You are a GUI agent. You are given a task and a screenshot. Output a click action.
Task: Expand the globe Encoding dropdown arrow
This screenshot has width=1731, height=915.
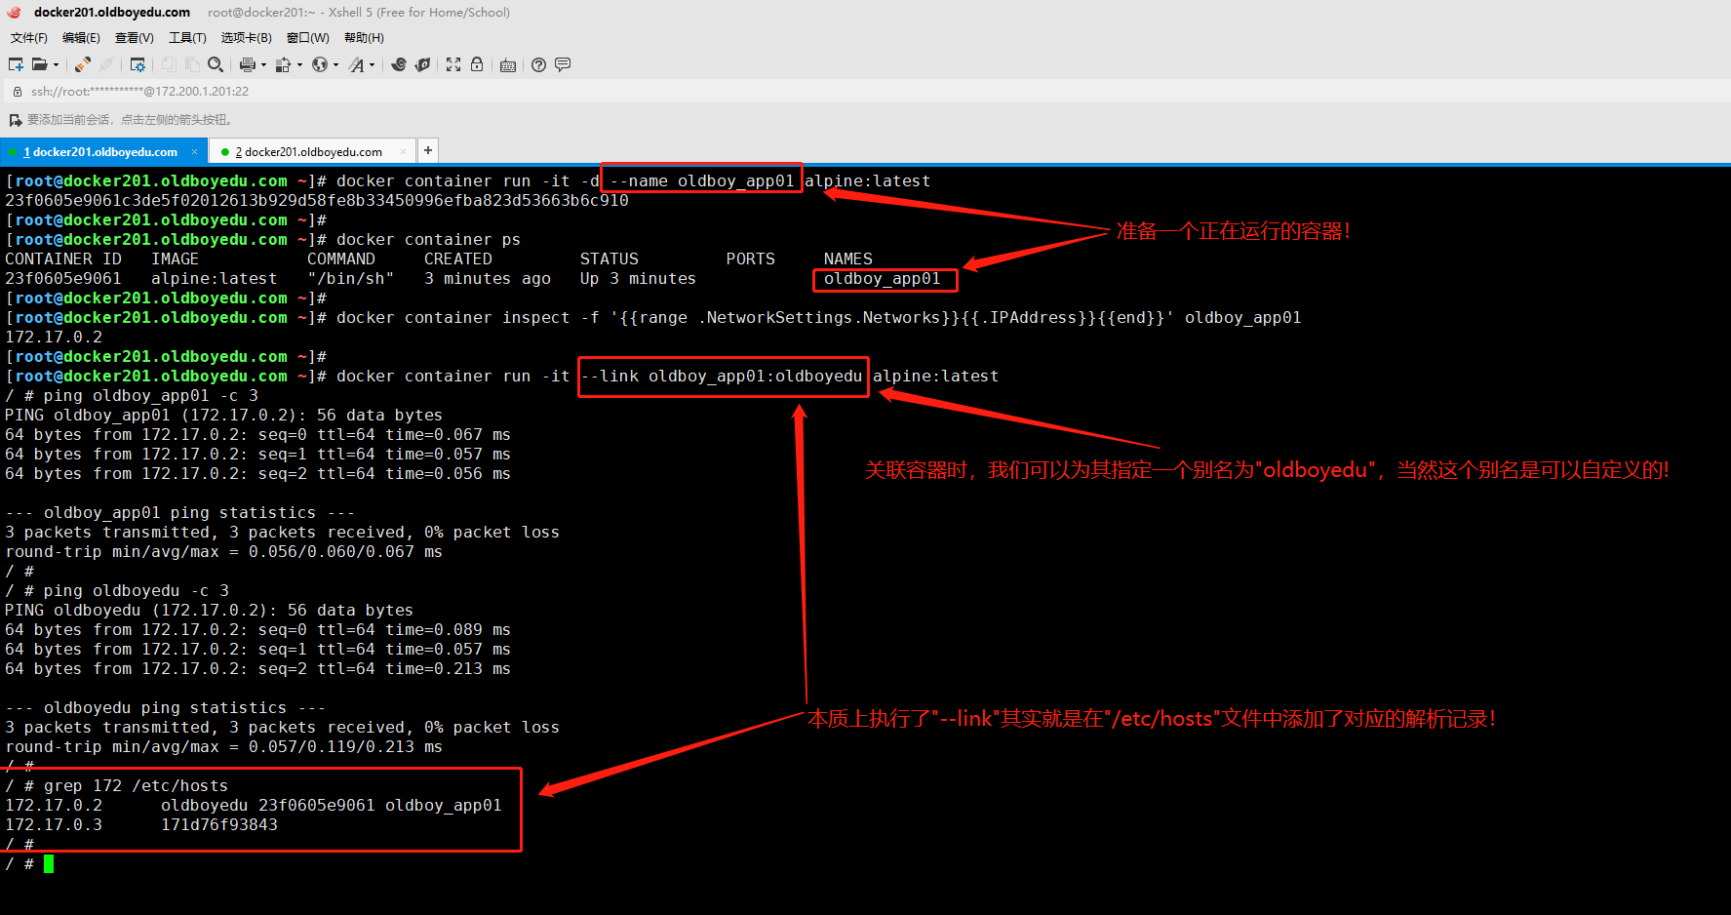(x=335, y=65)
